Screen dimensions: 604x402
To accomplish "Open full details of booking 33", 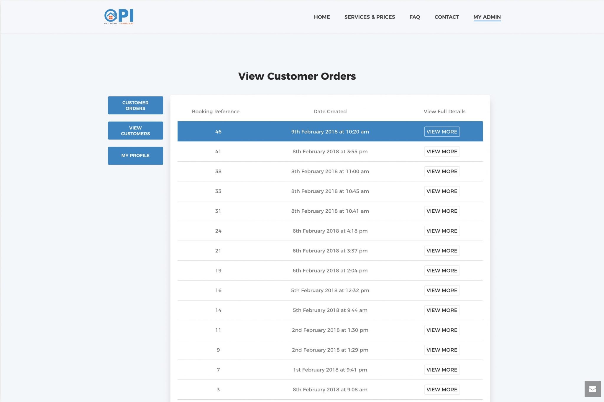I will click(441, 191).
